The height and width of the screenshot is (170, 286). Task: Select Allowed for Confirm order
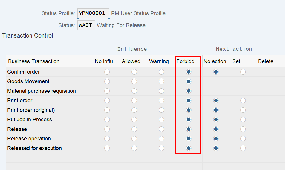click(x=134, y=72)
